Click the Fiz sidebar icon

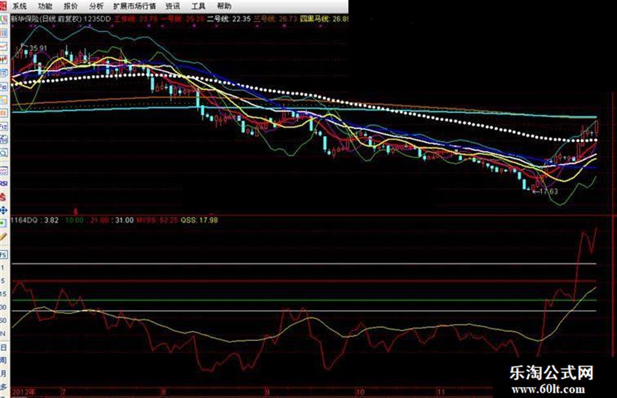3,127
